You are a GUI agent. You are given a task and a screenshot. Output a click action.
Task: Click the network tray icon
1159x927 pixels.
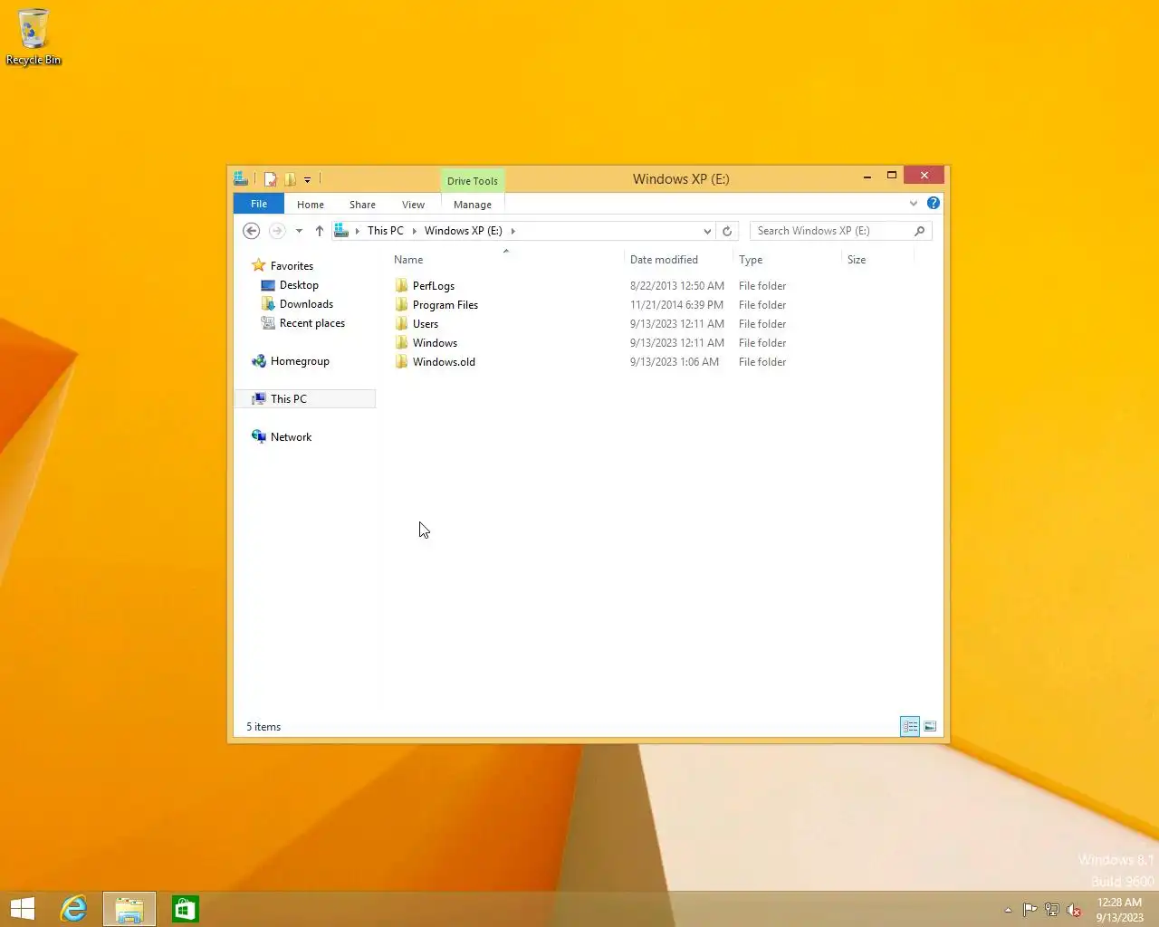(1052, 910)
